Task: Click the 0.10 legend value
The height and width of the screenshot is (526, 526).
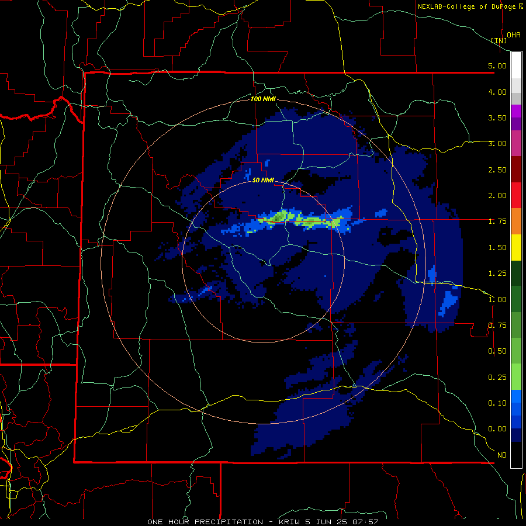Action: [497, 403]
